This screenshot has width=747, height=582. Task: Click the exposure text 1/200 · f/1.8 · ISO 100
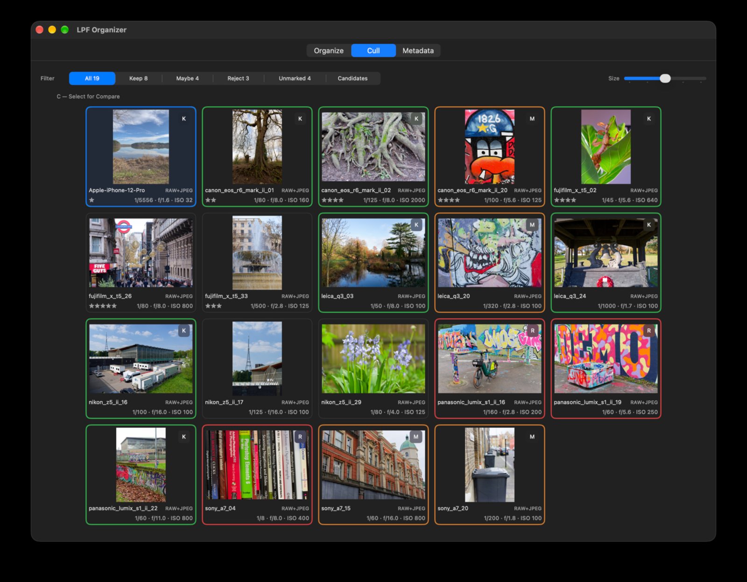click(x=513, y=518)
